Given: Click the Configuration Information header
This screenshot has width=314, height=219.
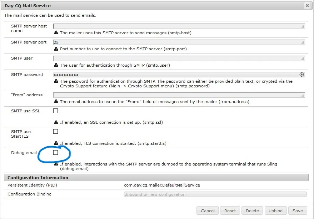Looking at the screenshot, I should coord(156,177).
